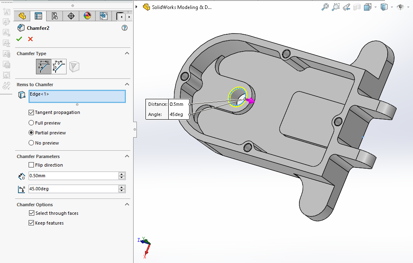
Task: Uncheck Tangent propagation
Action: pos(31,112)
